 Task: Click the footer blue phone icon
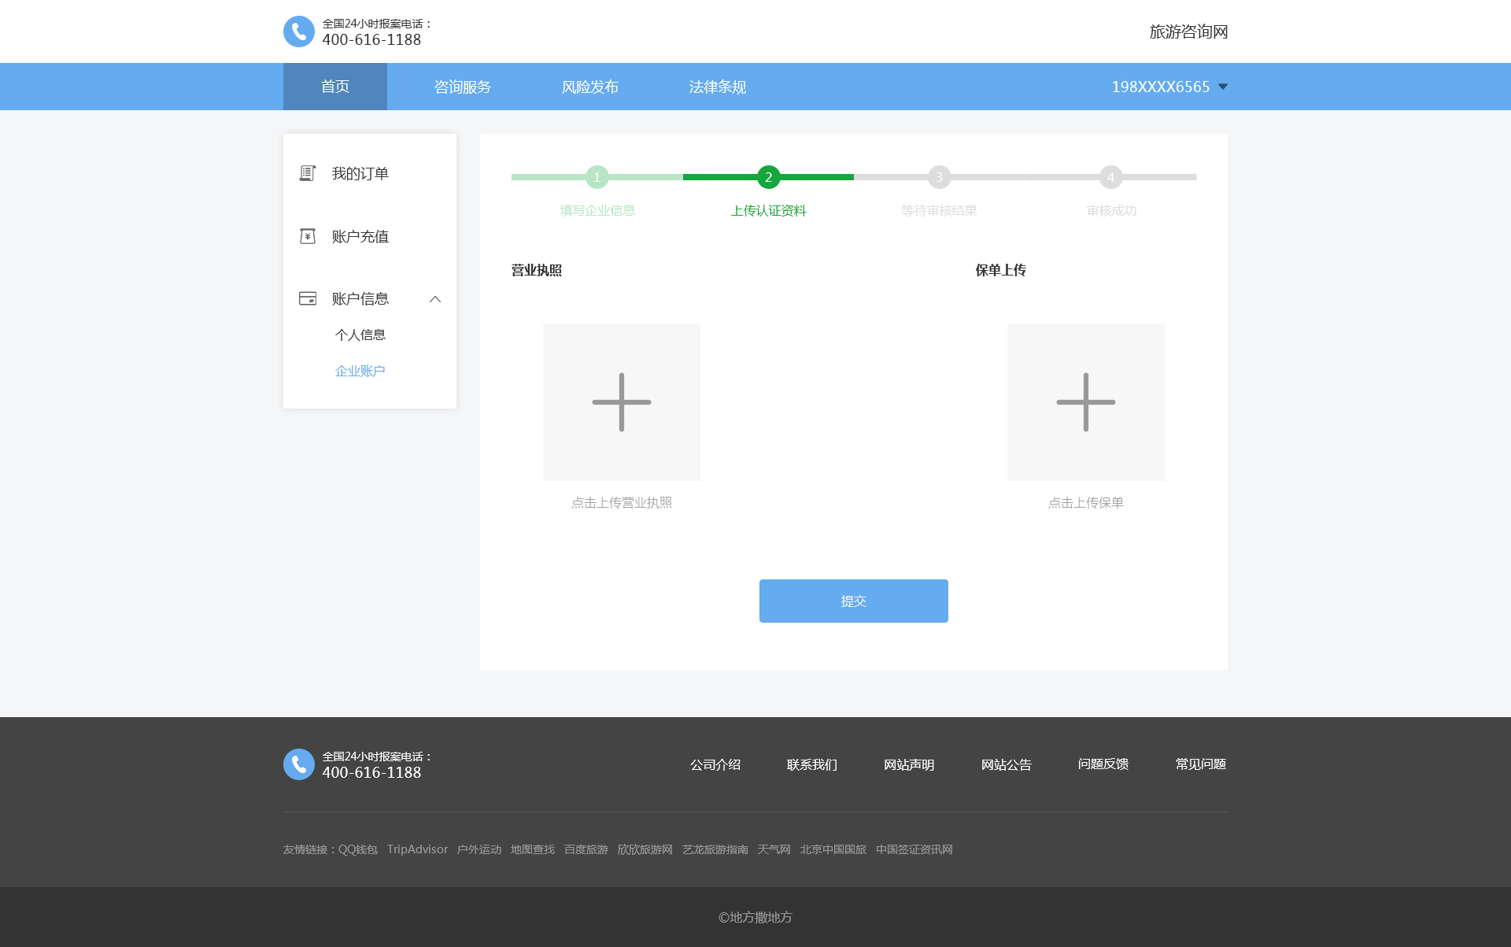tap(298, 764)
